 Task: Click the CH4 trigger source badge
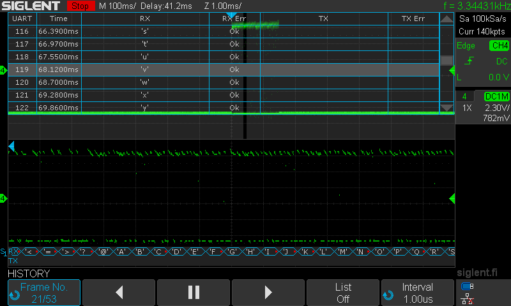click(x=500, y=45)
